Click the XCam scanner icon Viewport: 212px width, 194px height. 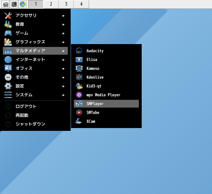pyautogui.click(x=79, y=121)
